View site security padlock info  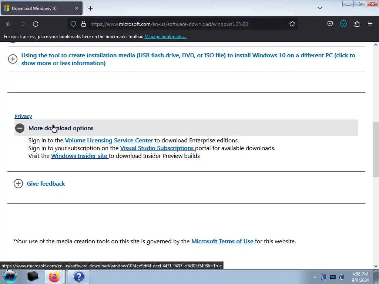point(84,24)
